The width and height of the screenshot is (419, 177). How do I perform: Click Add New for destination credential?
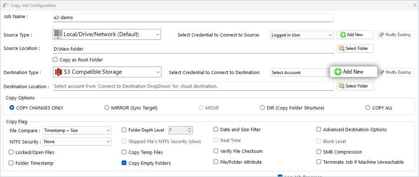353,72
